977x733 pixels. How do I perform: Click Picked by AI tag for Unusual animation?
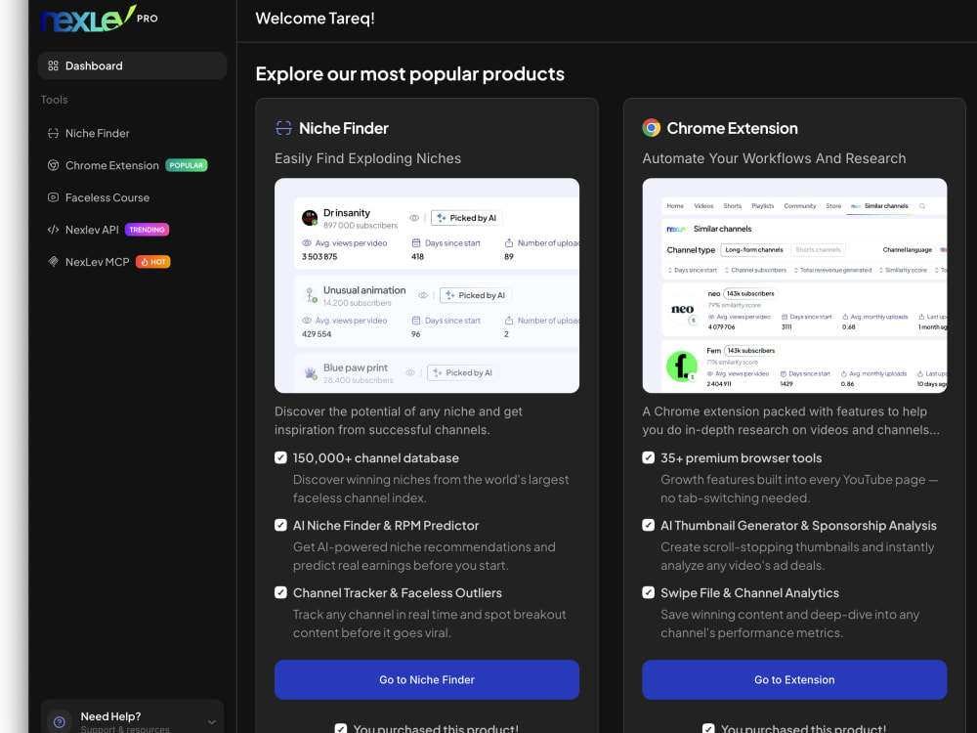[476, 295]
